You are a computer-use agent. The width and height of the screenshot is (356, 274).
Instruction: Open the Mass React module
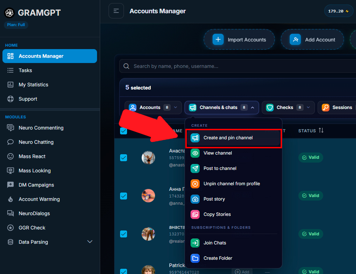[50, 156]
